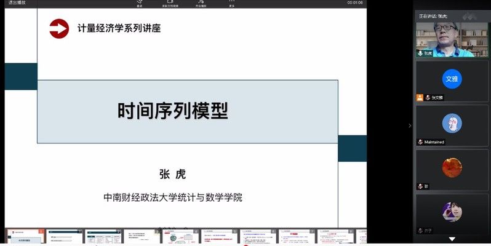Open the fifth slide thumbnail with green diagram

click(x=181, y=236)
